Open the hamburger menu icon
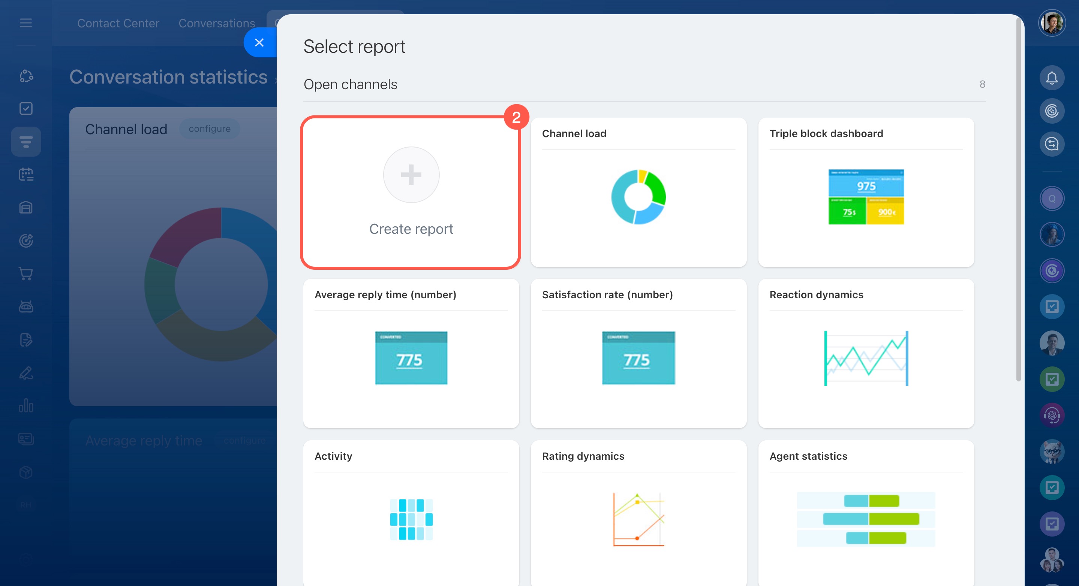This screenshot has width=1079, height=586. [x=26, y=23]
